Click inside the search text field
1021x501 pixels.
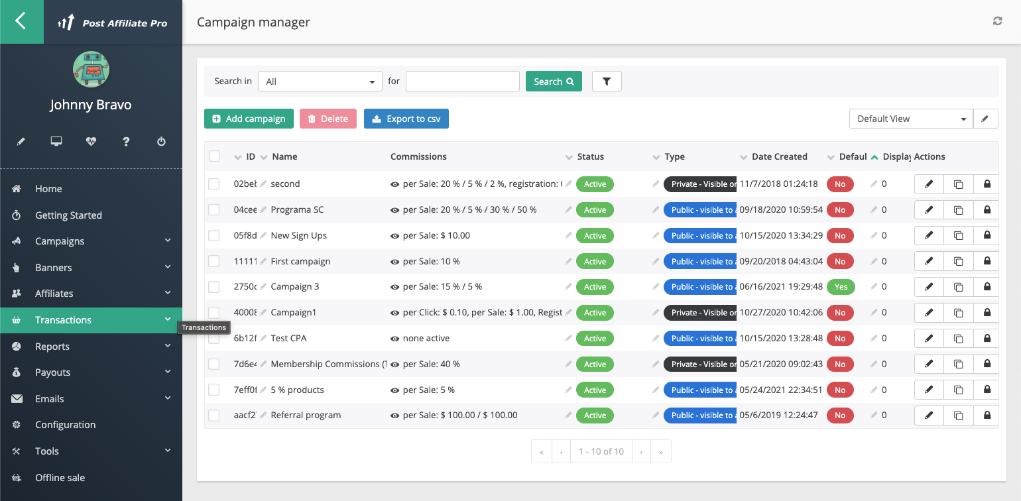coord(462,81)
